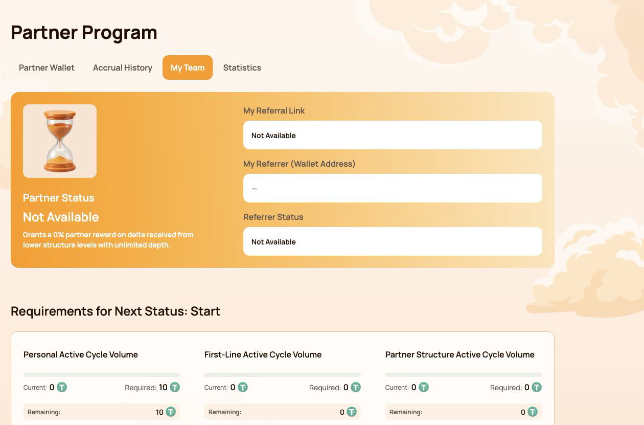
Task: Click Tether icon beside First-Line Required value
Action: coord(356,387)
